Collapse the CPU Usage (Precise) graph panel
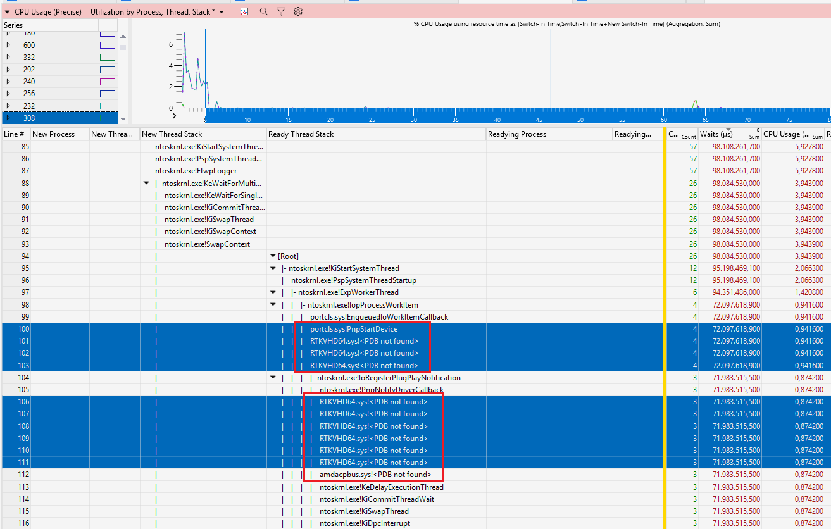 pyautogui.click(x=8, y=11)
